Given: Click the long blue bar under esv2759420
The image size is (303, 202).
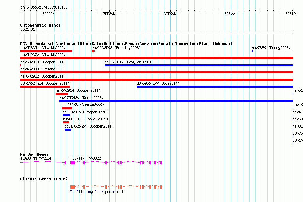Looking at the screenshot, I should pos(176,101).
